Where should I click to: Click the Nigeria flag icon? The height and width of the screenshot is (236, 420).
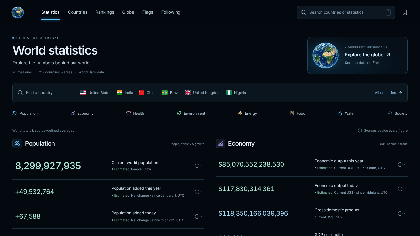coord(229,93)
